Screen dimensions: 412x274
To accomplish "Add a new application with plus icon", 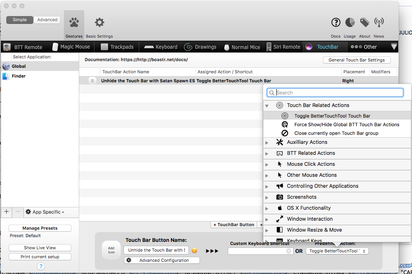I will [7, 212].
